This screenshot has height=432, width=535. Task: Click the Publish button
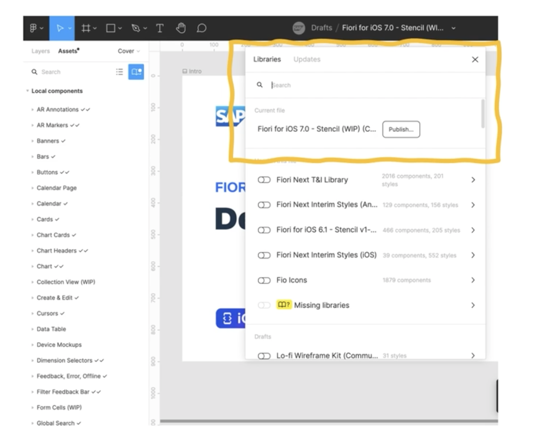pos(401,130)
